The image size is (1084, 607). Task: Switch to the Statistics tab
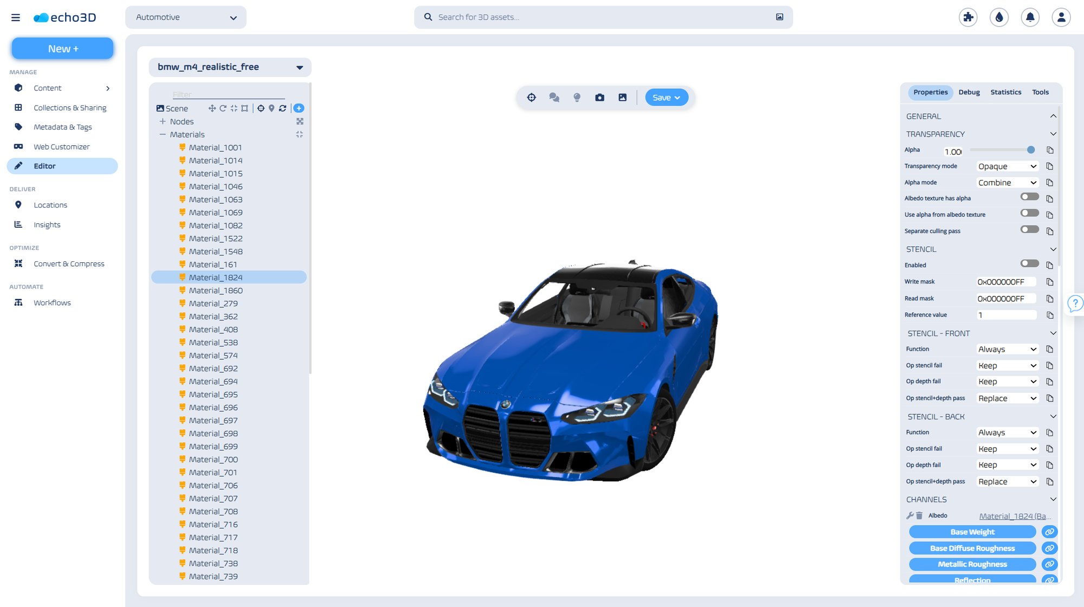[1006, 92]
